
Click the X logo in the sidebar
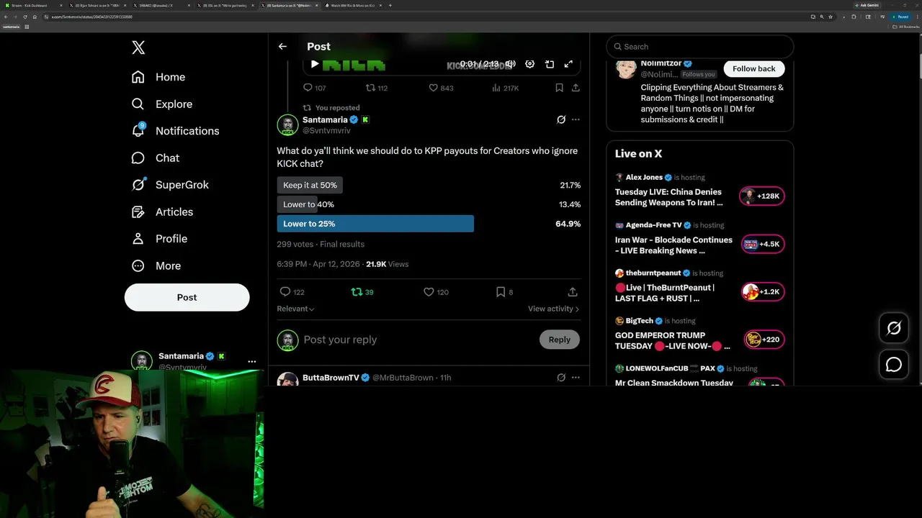point(138,47)
